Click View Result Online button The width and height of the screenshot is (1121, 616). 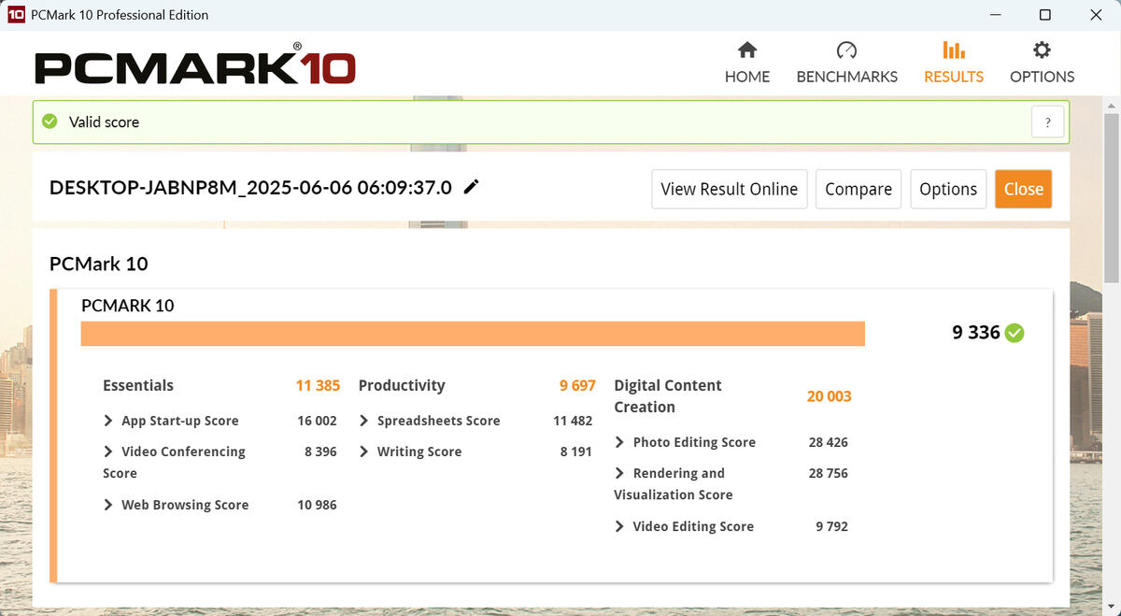click(730, 189)
